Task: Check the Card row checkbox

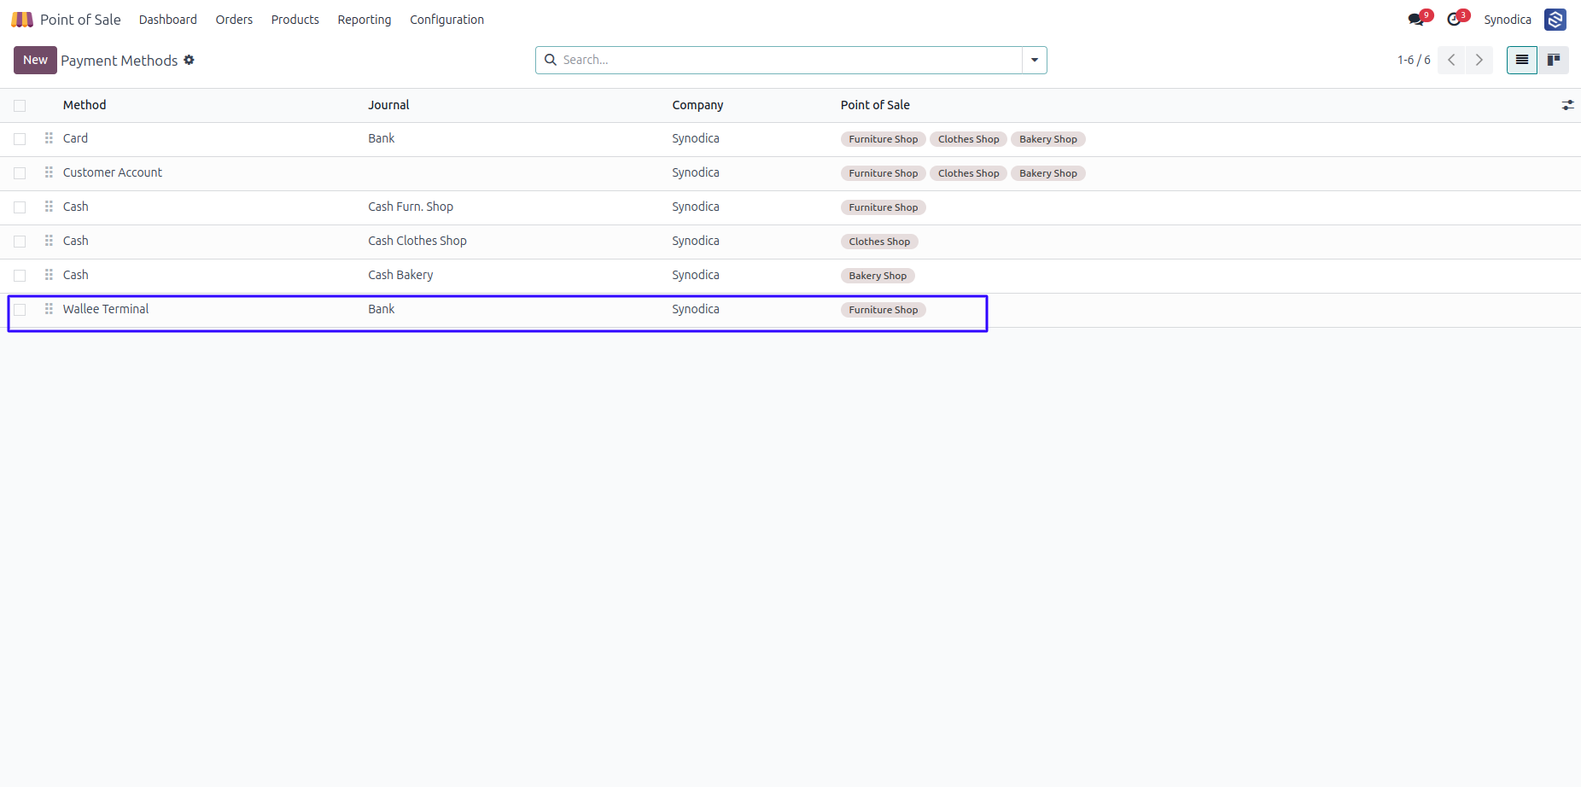Action: point(20,139)
